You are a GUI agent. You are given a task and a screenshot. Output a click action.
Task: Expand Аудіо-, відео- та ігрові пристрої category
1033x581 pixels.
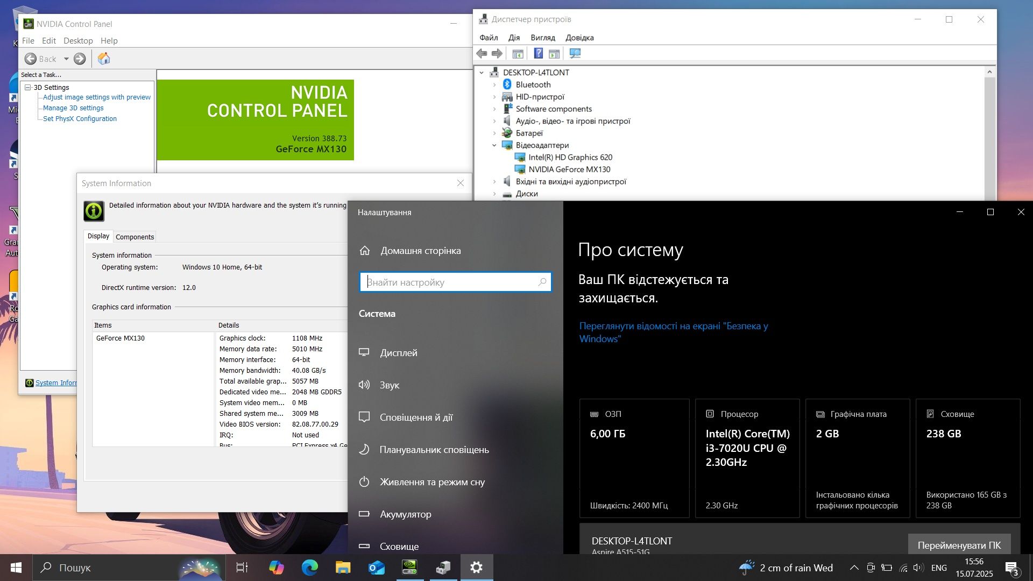tap(494, 121)
